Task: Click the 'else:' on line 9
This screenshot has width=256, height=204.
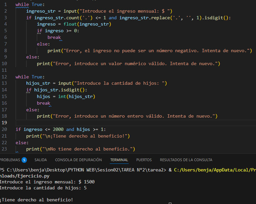Action: 32,57
